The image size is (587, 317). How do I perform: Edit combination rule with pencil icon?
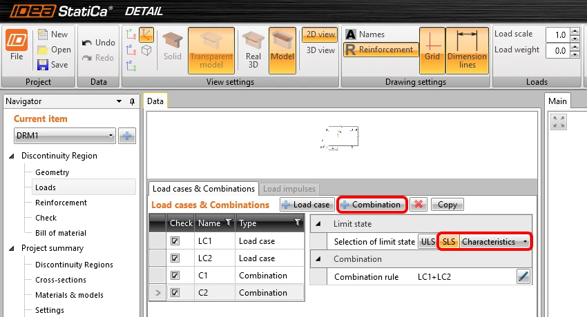523,276
